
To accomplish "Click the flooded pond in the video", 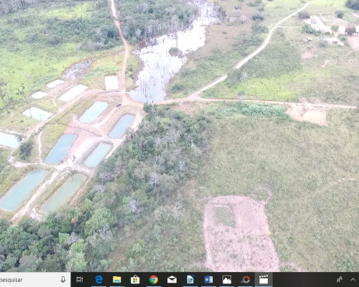I will click(167, 57).
